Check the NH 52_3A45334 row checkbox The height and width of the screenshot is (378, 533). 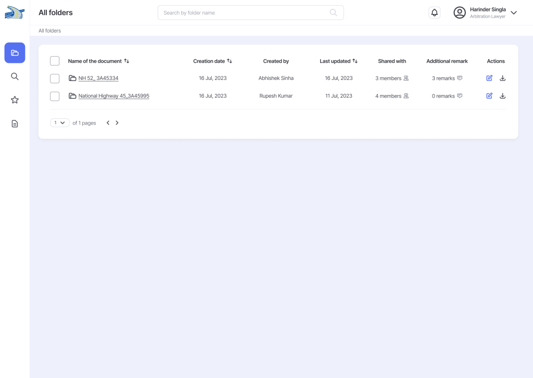[55, 78]
